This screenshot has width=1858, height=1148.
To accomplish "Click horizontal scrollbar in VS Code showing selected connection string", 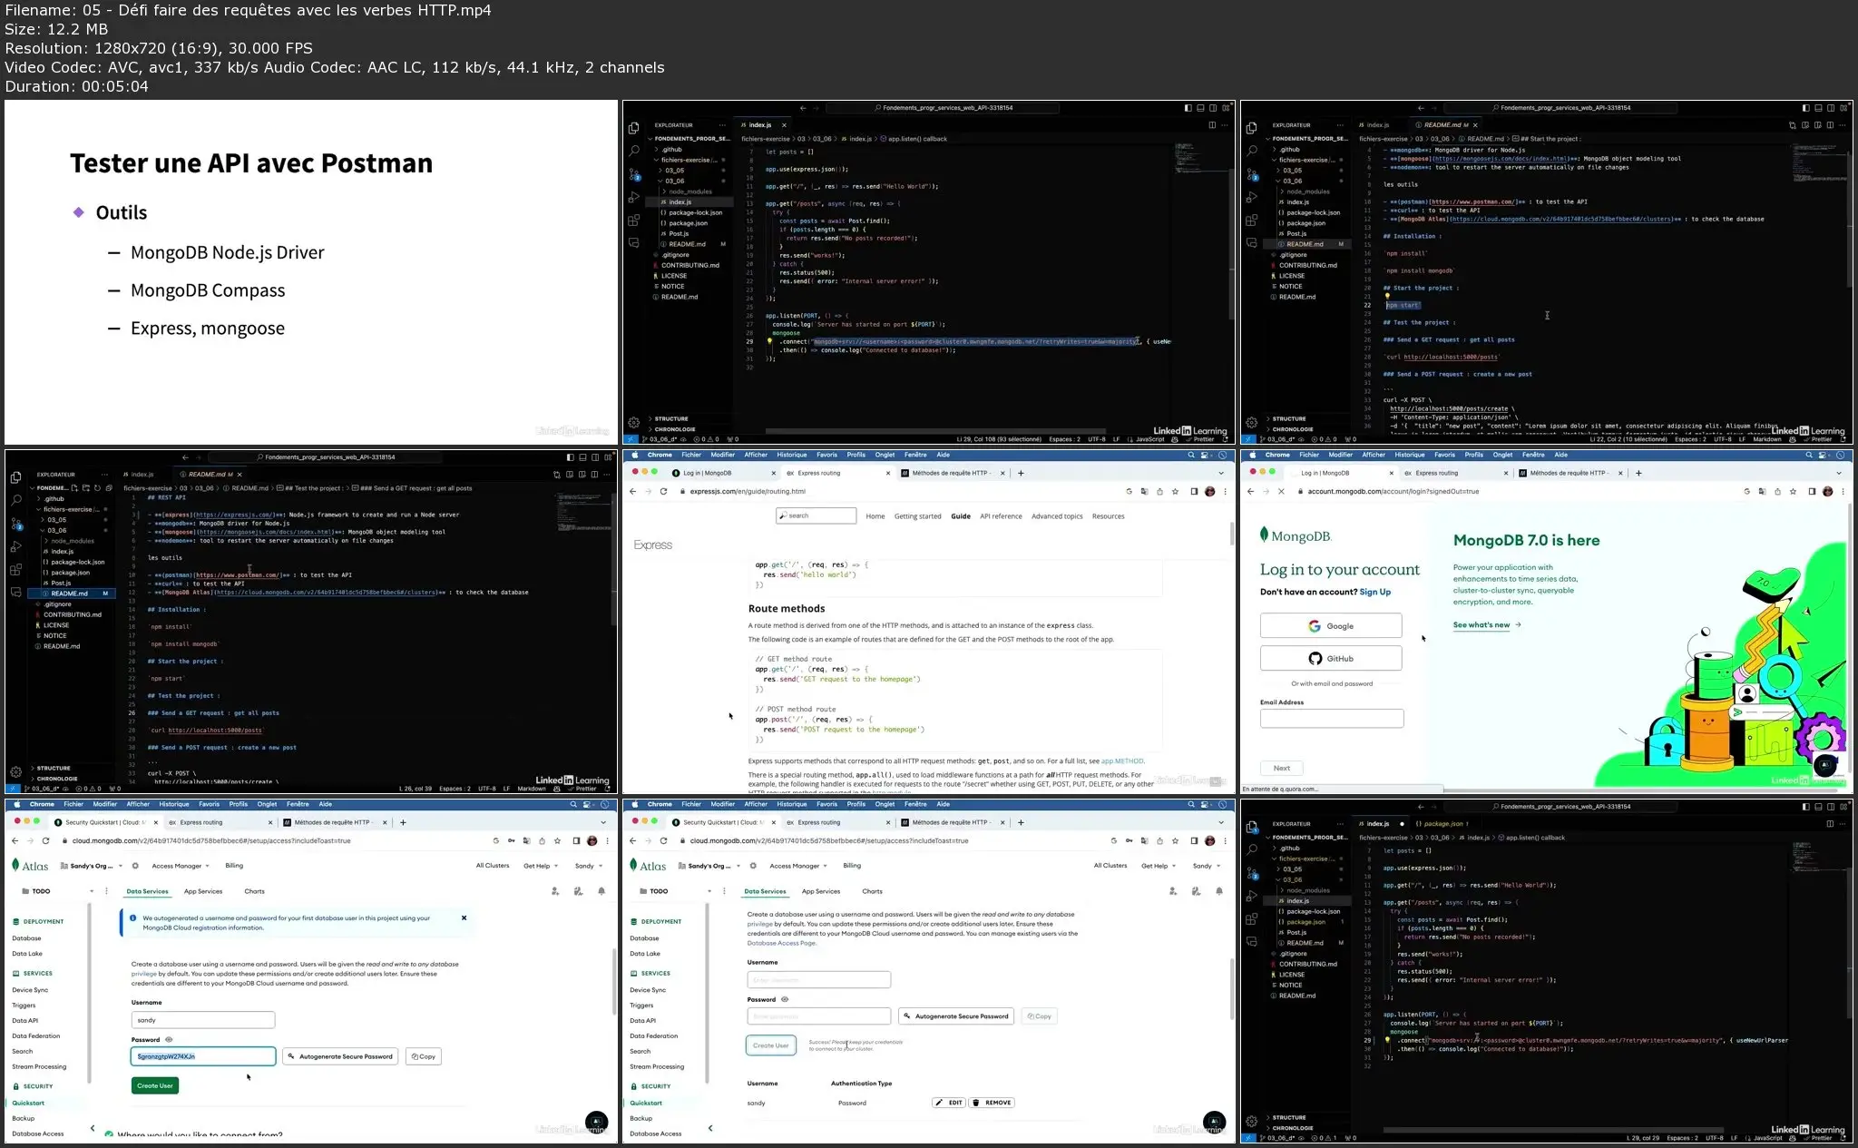I will [934, 430].
